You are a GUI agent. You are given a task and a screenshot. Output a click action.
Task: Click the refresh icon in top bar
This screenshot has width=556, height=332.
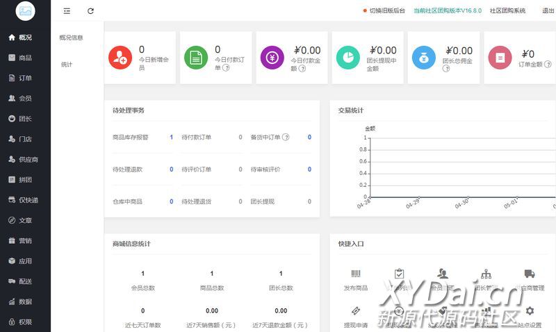point(90,11)
